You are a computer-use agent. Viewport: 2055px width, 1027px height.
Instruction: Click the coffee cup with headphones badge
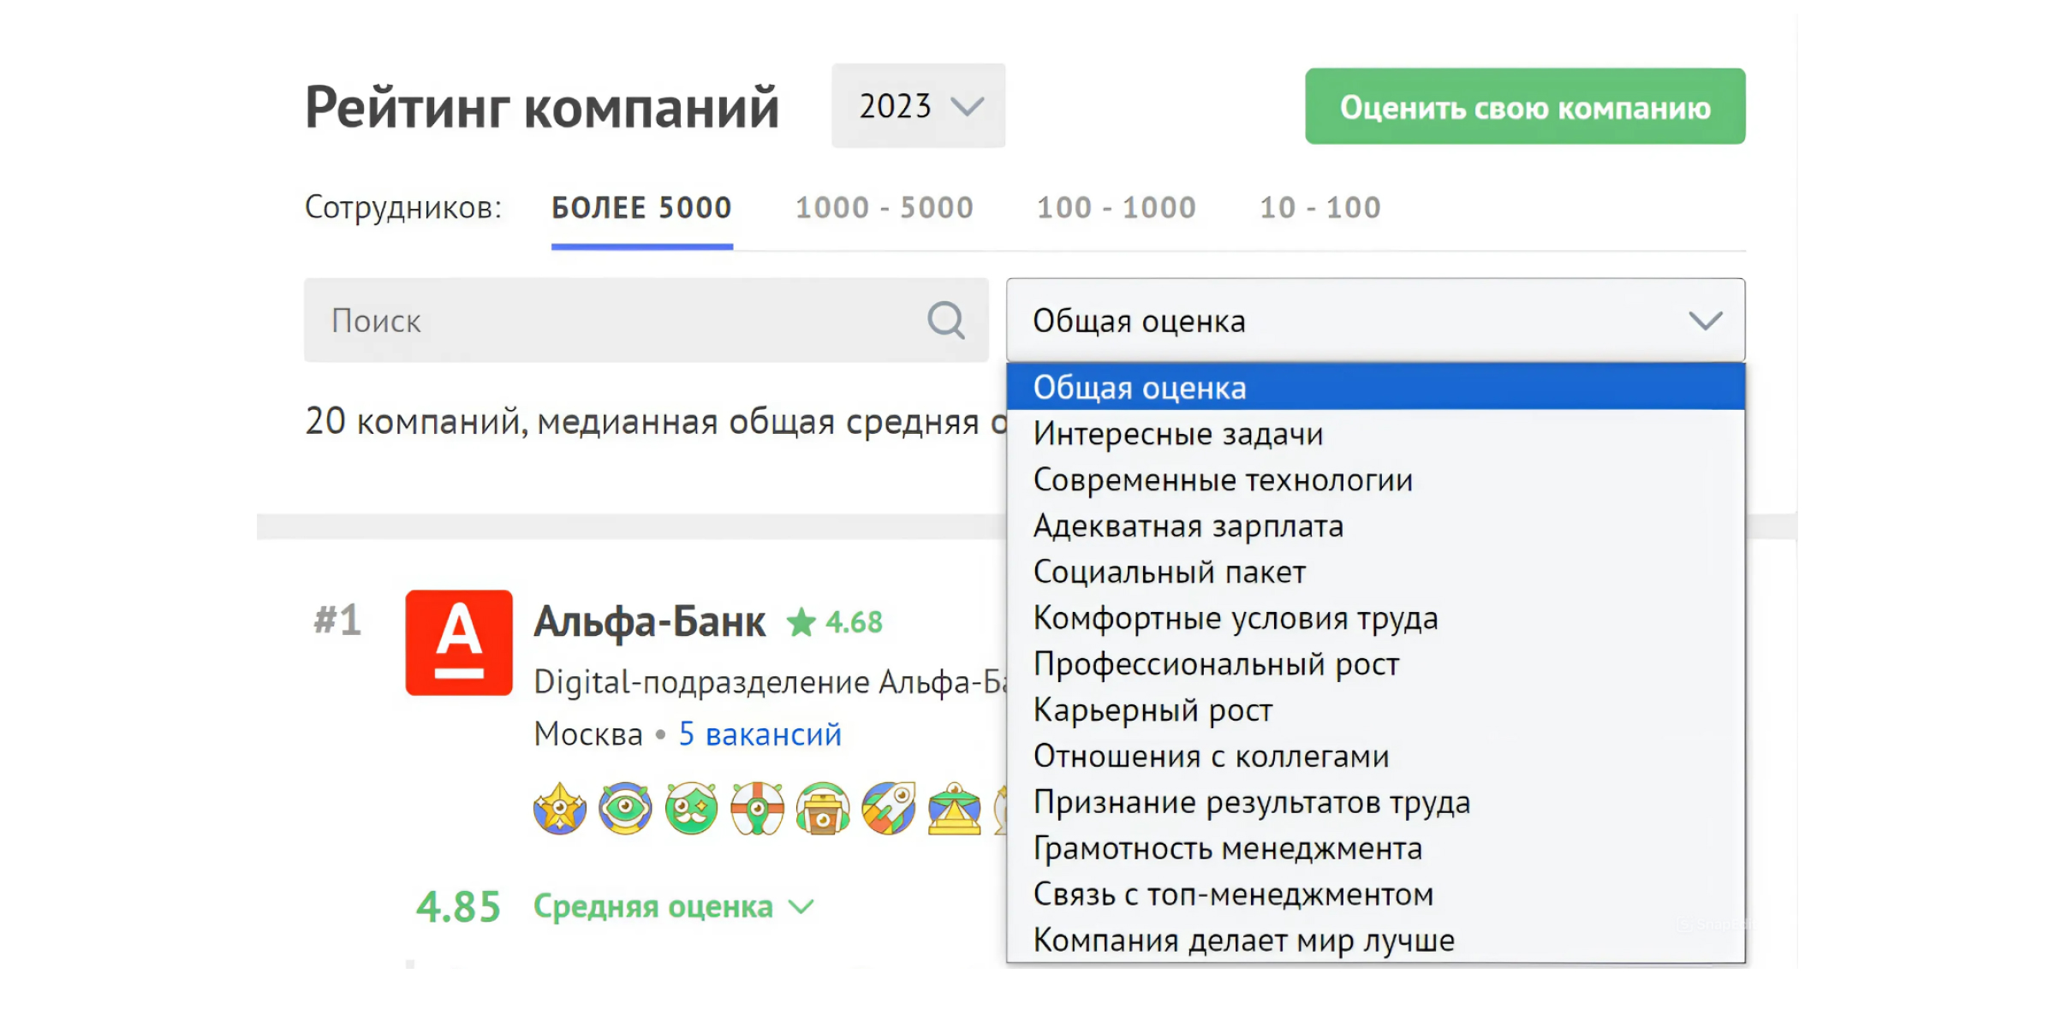(x=822, y=809)
